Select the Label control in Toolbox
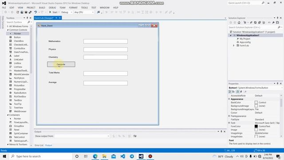The image size is (284, 160). pyautogui.click(x=17, y=56)
